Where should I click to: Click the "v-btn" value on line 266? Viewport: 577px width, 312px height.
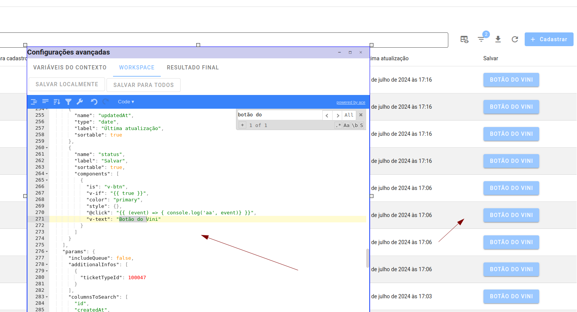point(116,187)
